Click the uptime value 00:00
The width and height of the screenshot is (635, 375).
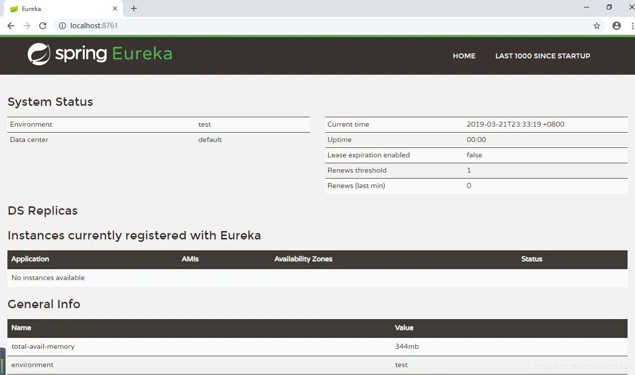(476, 140)
